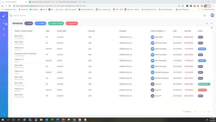Viewport: 216px width, 122px height.
Task: Toggle the NEW status filter chip
Action: click(29, 23)
